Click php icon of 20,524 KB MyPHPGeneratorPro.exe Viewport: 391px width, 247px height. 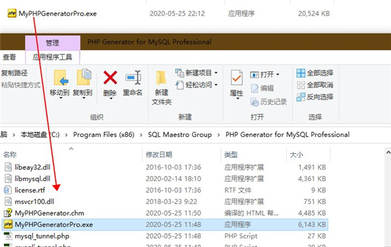coord(12,13)
